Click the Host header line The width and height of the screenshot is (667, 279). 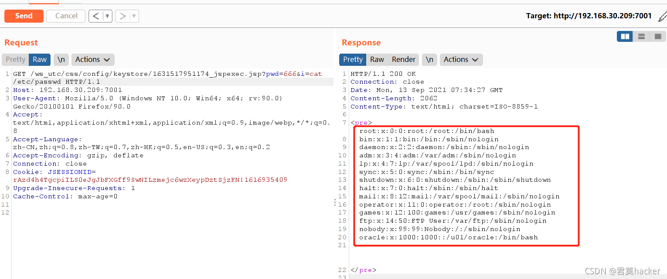pyautogui.click(x=68, y=90)
